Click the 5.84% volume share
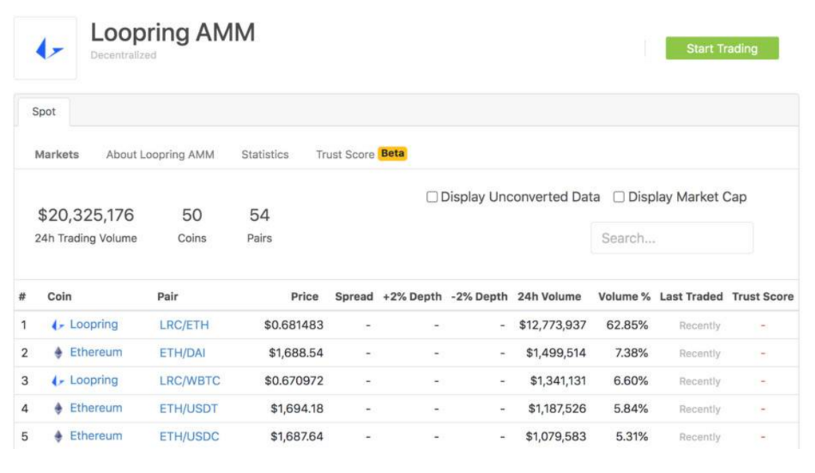This screenshot has width=815, height=473. 631,408
